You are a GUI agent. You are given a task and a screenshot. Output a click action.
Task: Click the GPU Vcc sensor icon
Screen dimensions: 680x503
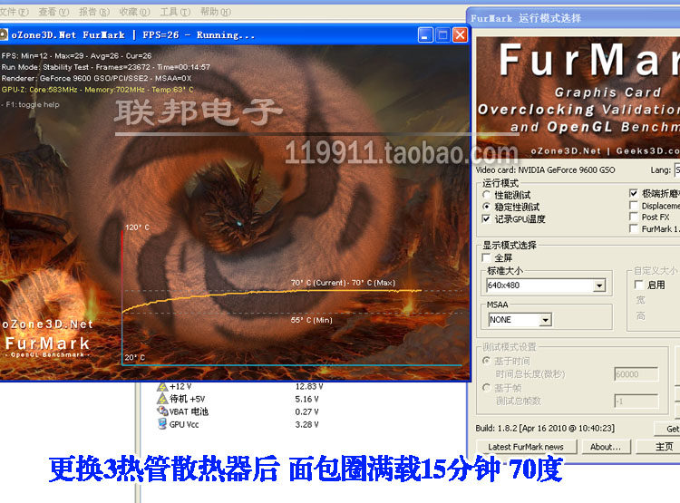(162, 423)
